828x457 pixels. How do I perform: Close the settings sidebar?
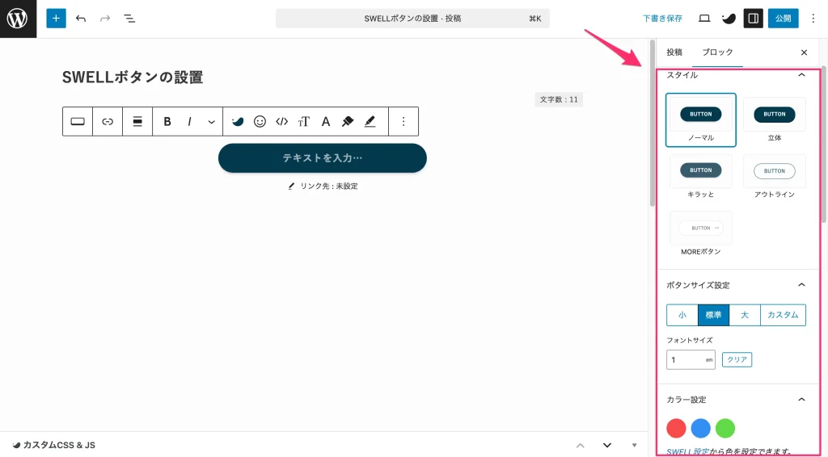[x=804, y=52]
